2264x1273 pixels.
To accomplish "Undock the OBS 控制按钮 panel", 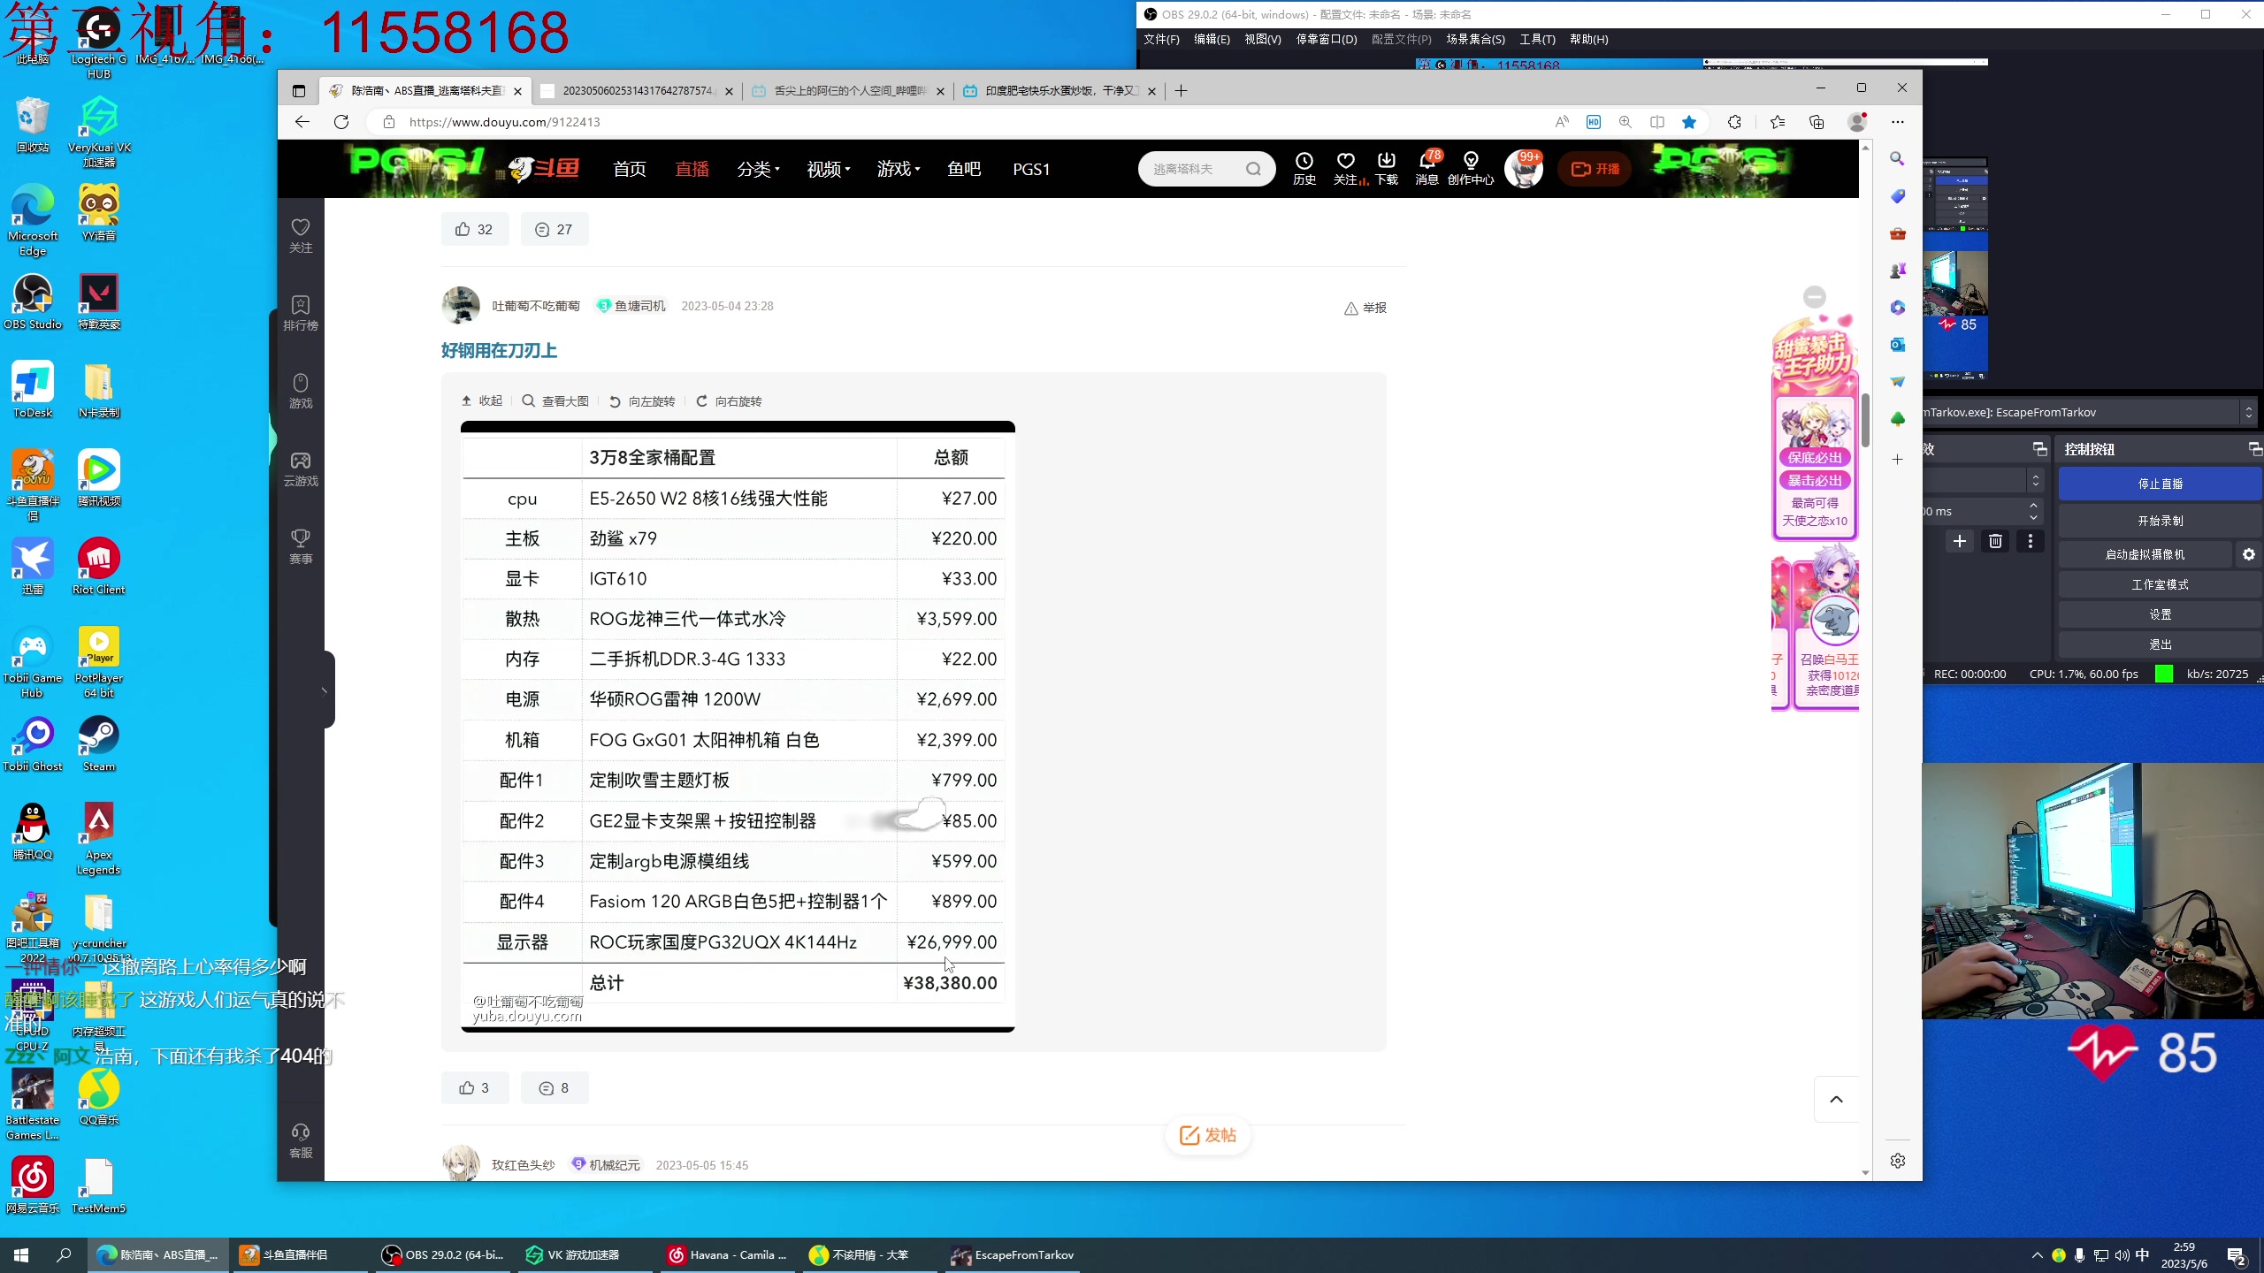I will (x=2254, y=449).
